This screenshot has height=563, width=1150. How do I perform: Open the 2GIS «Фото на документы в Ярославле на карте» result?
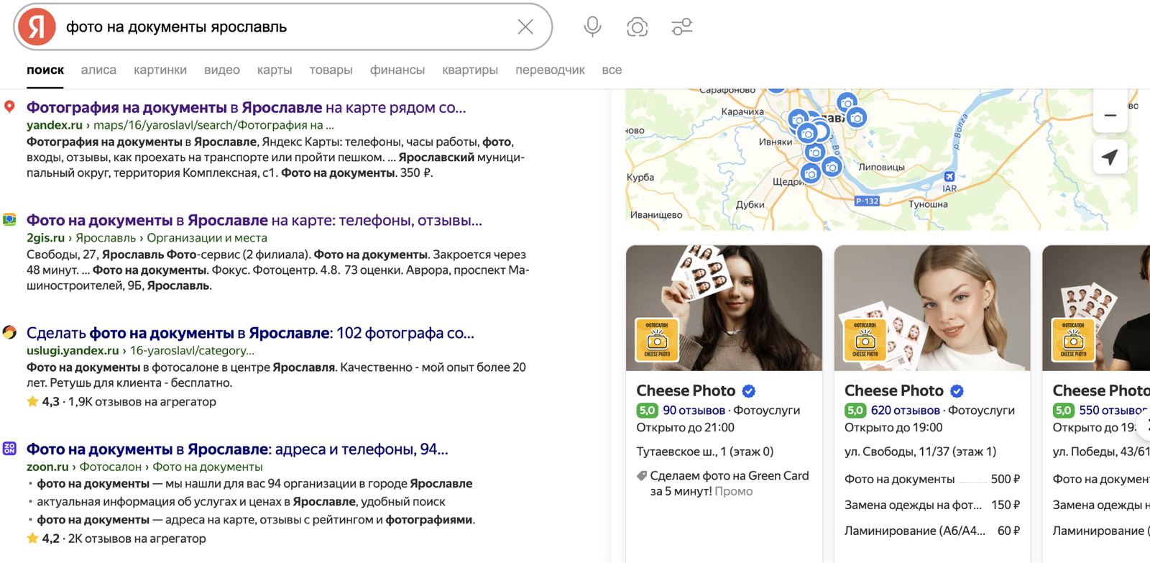click(254, 221)
